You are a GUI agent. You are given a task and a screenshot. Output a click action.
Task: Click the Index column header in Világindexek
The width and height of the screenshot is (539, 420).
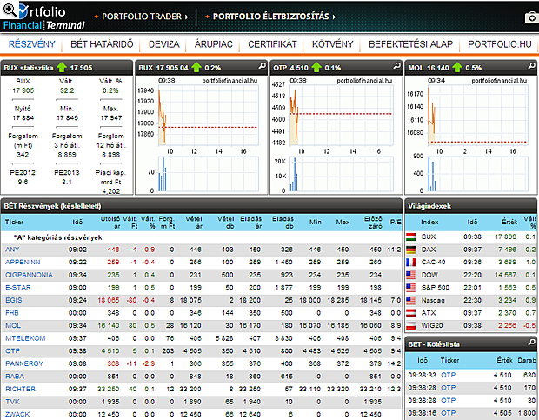(429, 223)
